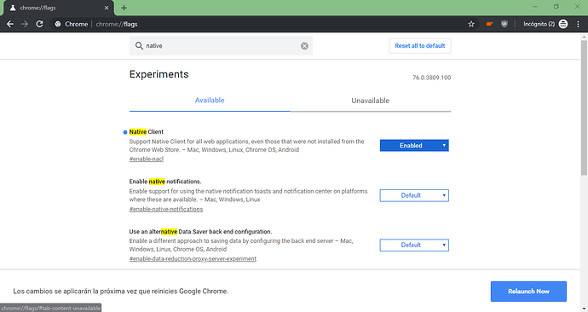Open the #enable-native-notifications link
This screenshot has height=312, width=588.
(x=166, y=209)
